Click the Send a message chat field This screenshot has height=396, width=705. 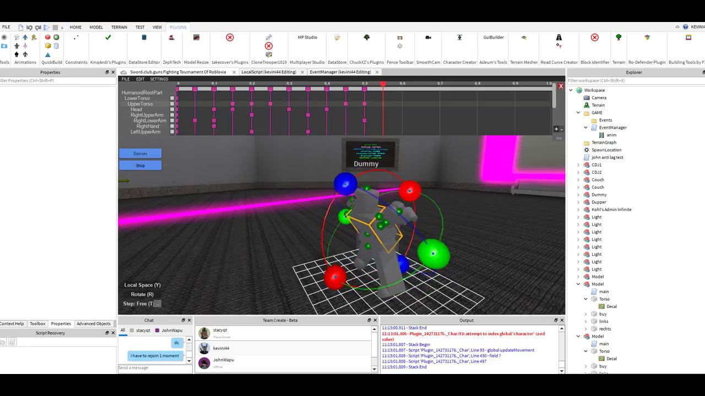pos(154,368)
